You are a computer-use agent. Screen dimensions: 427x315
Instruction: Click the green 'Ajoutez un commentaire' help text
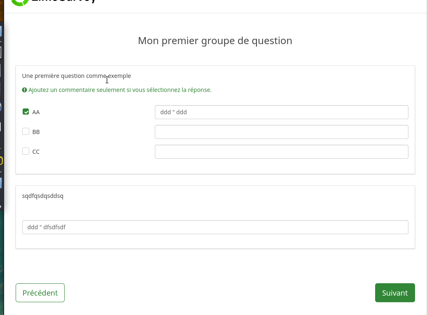point(120,90)
